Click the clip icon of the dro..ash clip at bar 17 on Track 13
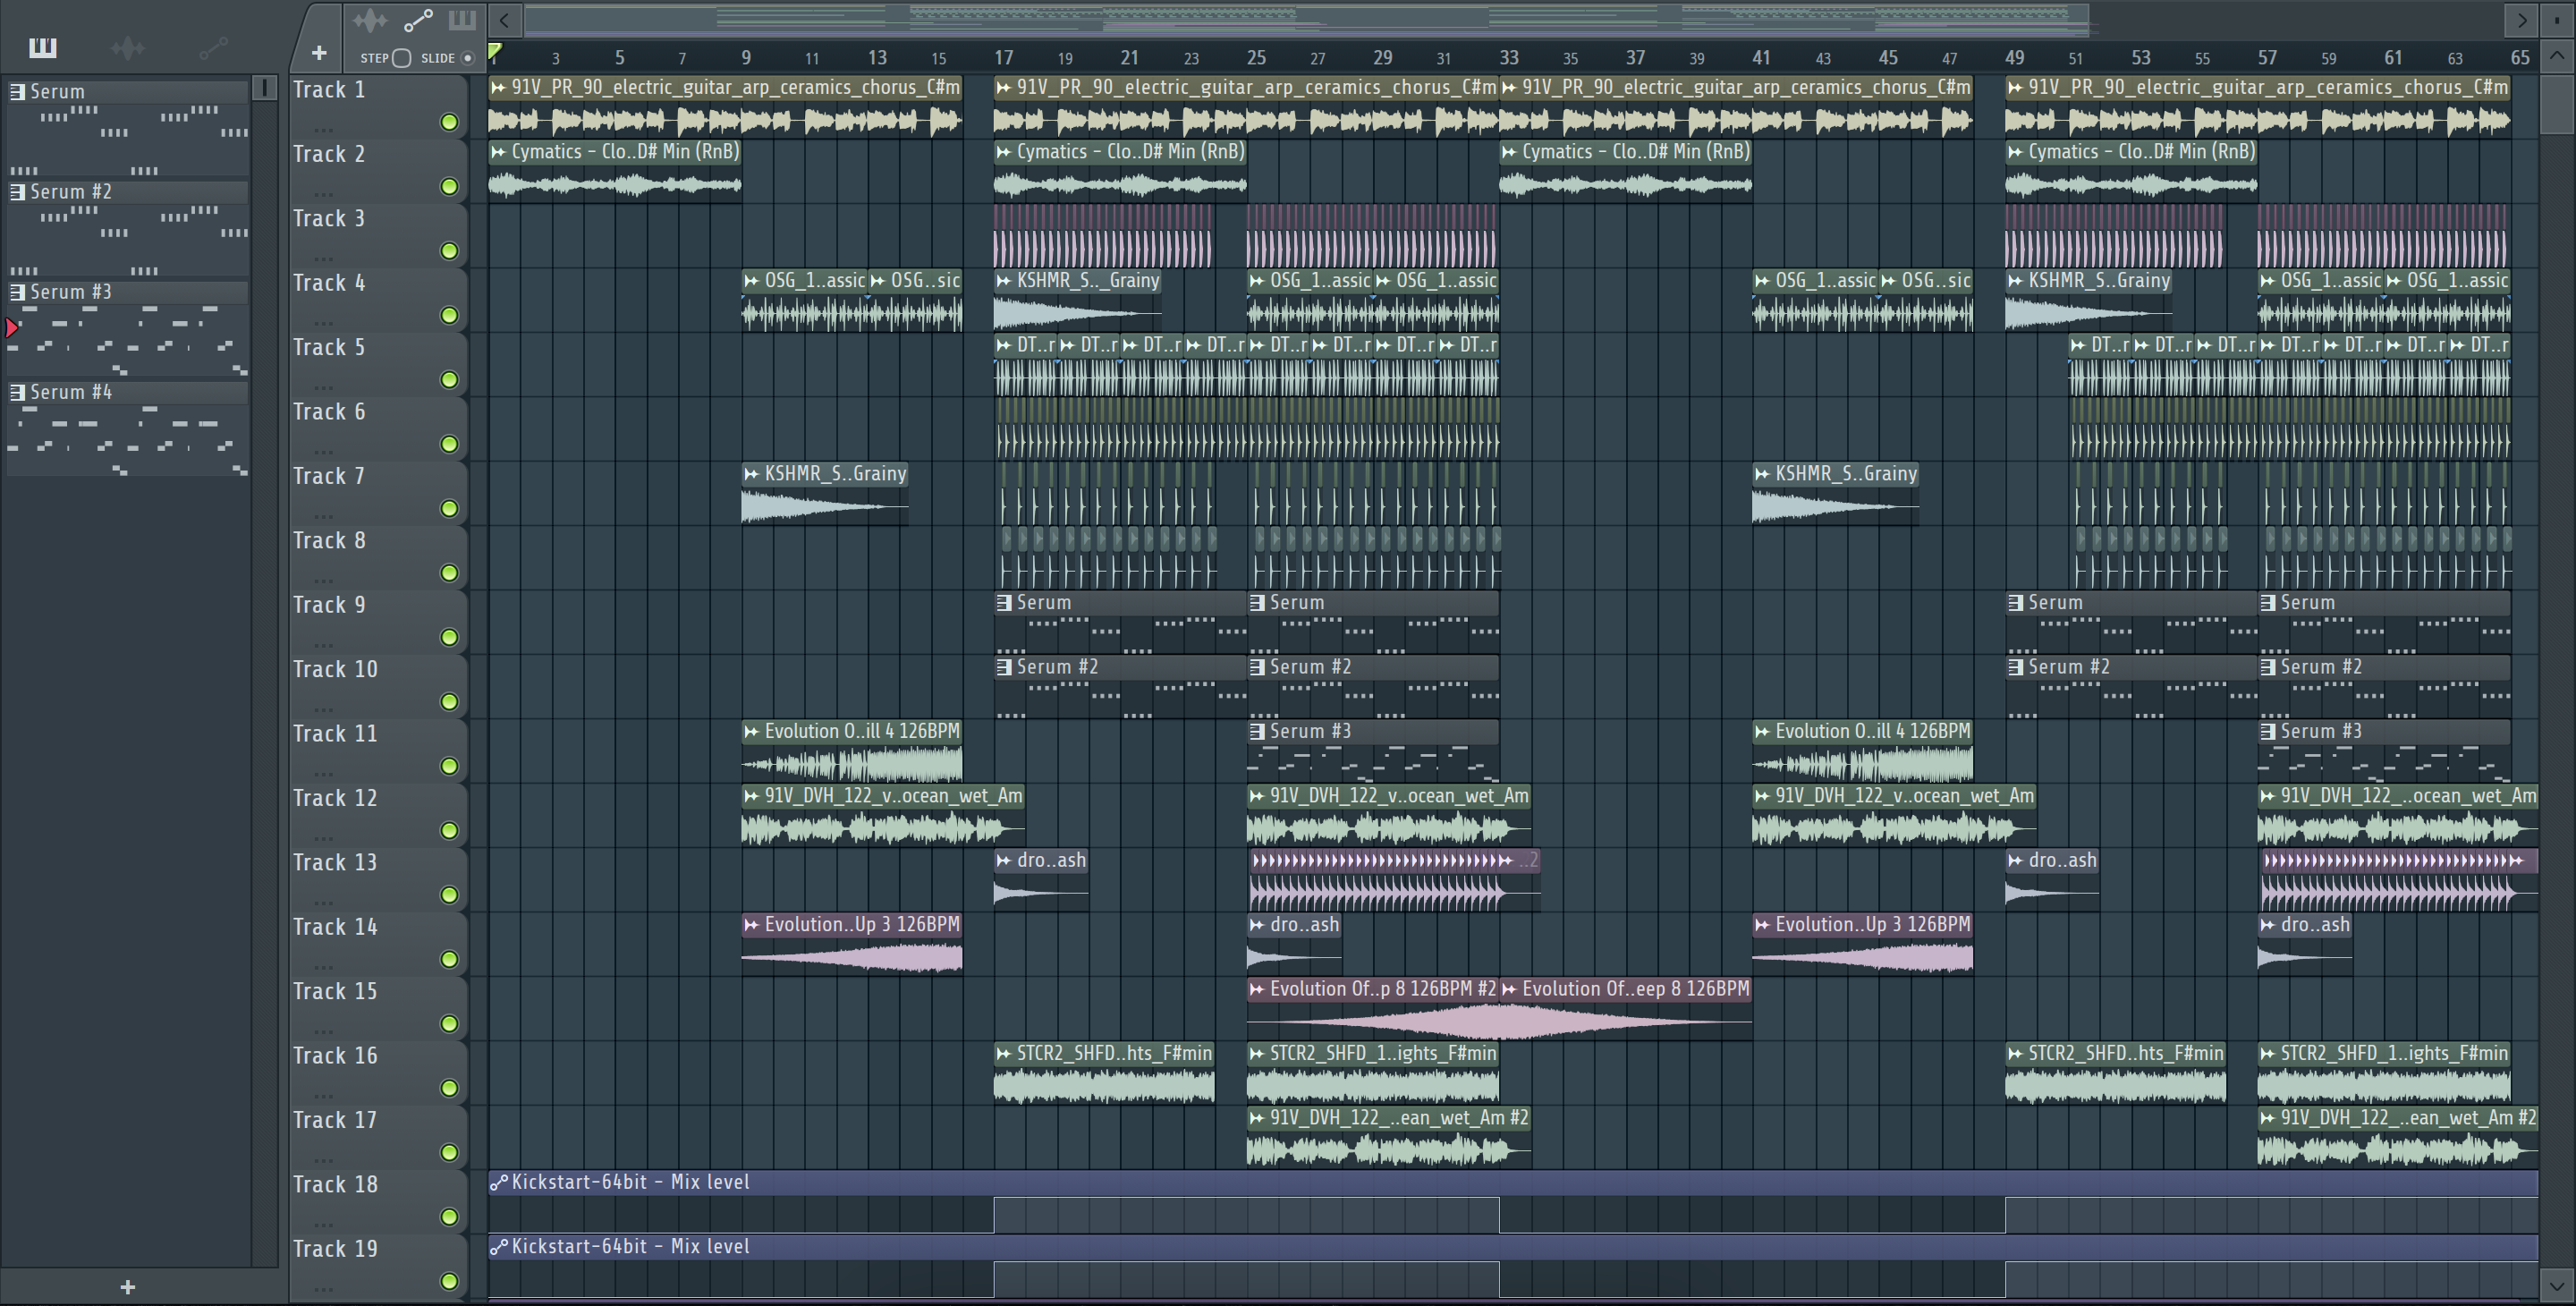This screenshot has width=2576, height=1306. (x=1004, y=861)
